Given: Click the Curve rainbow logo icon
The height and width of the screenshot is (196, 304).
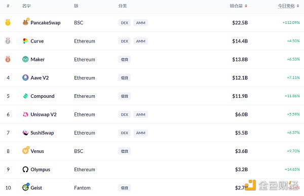Looking at the screenshot, I should pyautogui.click(x=25, y=41).
